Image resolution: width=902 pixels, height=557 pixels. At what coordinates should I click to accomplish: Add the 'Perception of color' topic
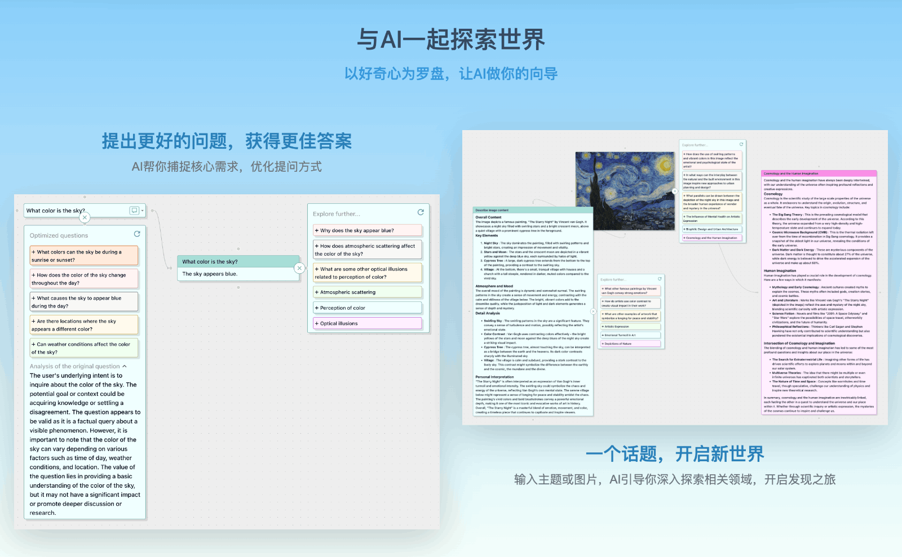click(x=367, y=308)
